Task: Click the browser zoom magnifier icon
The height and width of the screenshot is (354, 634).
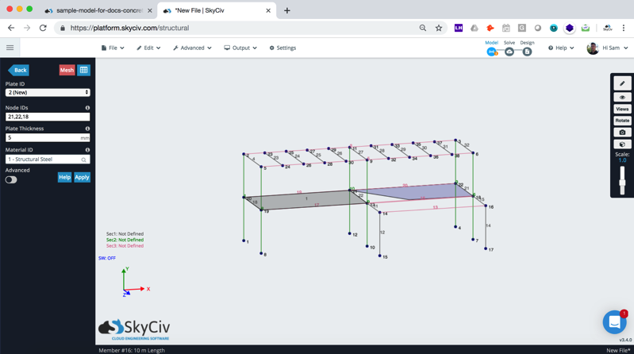Action: pyautogui.click(x=422, y=28)
